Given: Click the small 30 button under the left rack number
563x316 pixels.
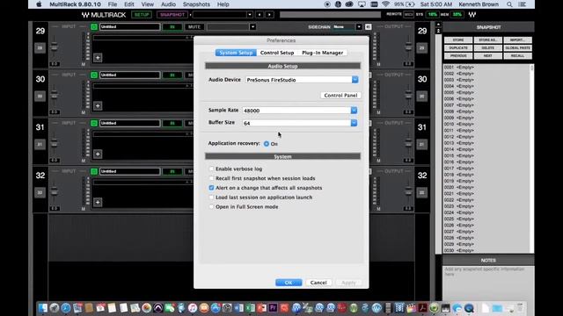Looking at the screenshot, I should tap(40, 96).
